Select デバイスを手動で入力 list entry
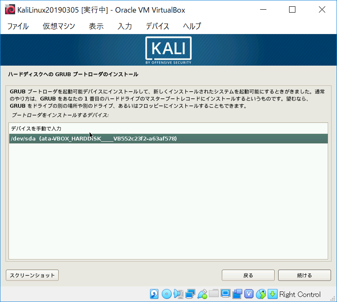 point(168,129)
